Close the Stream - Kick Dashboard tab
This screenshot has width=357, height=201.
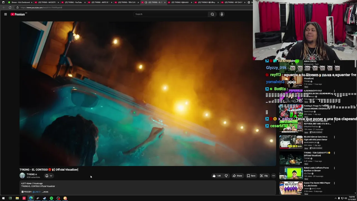point(32,2)
